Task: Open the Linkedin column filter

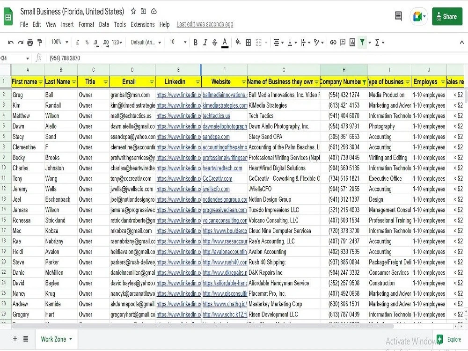Action: click(197, 82)
